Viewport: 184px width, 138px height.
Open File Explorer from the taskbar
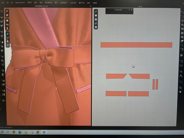click(x=26, y=132)
